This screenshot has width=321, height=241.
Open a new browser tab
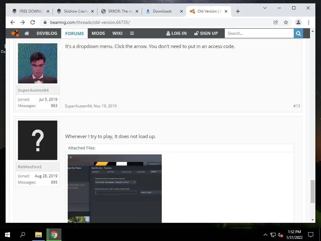coord(238,11)
